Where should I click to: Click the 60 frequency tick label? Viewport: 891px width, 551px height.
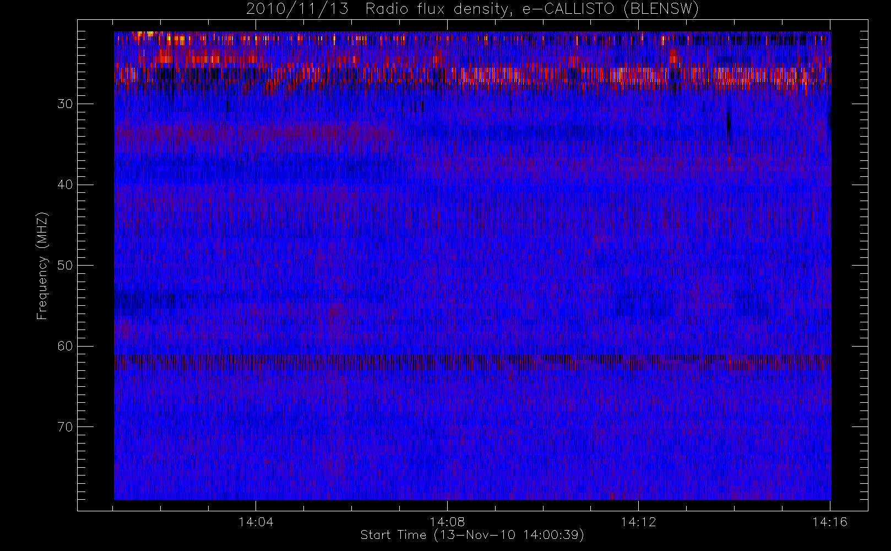click(65, 346)
